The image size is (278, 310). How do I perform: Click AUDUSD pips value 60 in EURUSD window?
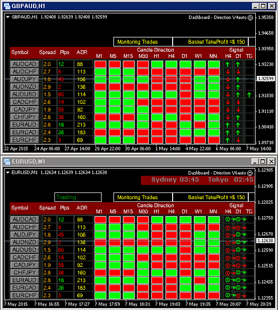click(61, 250)
